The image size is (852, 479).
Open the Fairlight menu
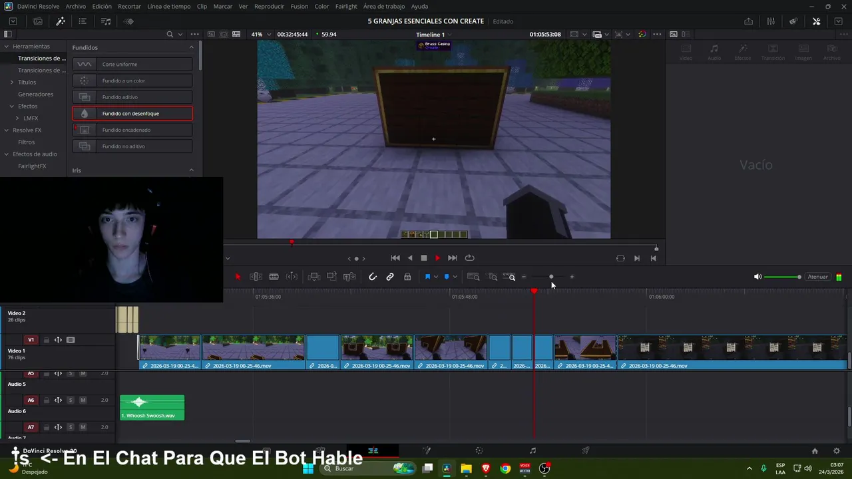click(x=346, y=6)
